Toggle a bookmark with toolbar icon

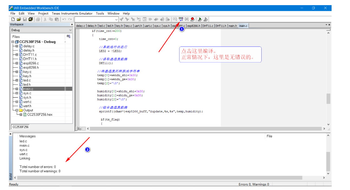point(150,19)
